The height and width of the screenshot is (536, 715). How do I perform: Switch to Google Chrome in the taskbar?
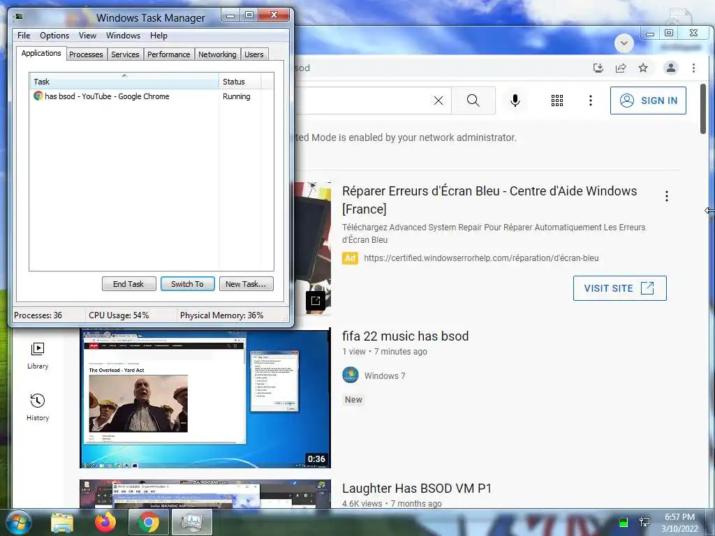[149, 522]
